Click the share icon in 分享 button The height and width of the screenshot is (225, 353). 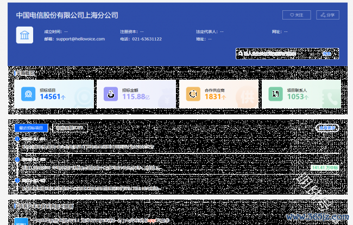point(323,15)
